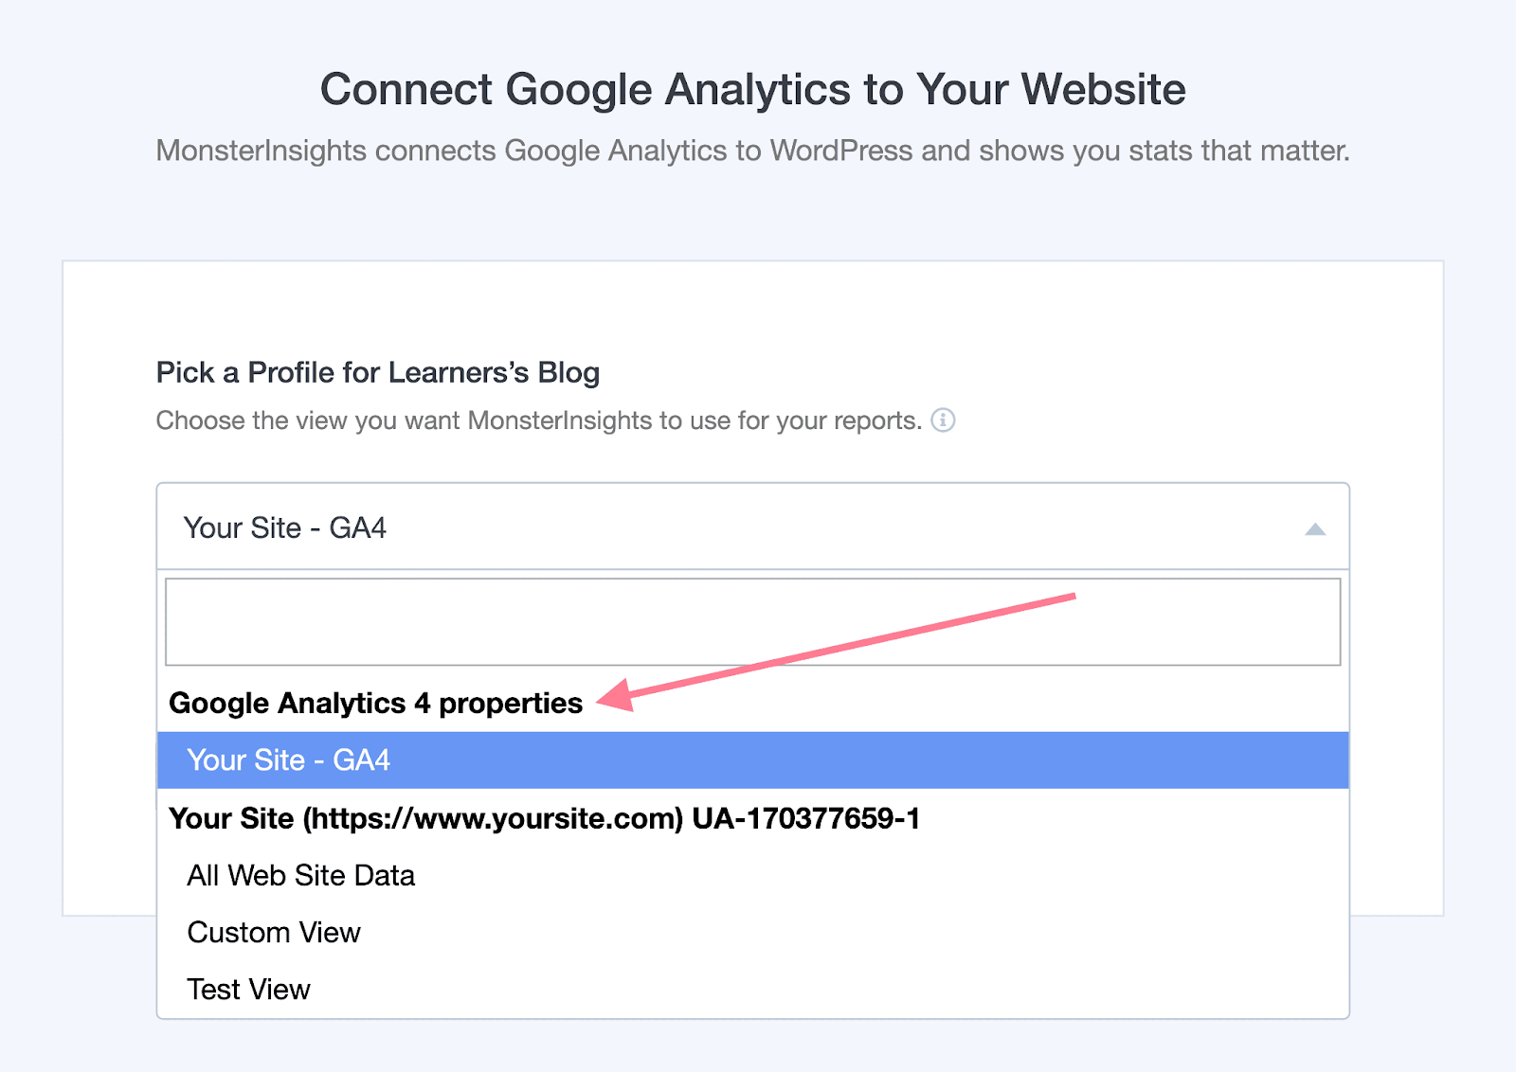Viewport: 1516px width, 1072px height.
Task: Click the MonsterInsights subtitle text
Action: click(x=752, y=151)
